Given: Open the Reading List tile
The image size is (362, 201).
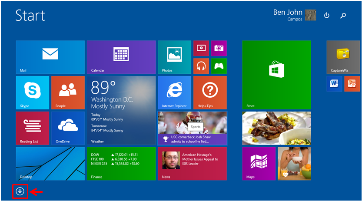Looking at the screenshot, I should [x=32, y=128].
